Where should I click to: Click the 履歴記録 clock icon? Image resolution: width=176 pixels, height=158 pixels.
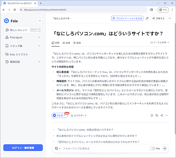(x=7, y=62)
